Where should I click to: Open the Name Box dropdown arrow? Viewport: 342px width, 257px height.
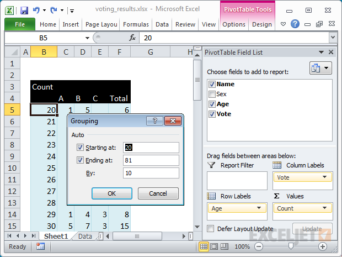(x=87, y=38)
